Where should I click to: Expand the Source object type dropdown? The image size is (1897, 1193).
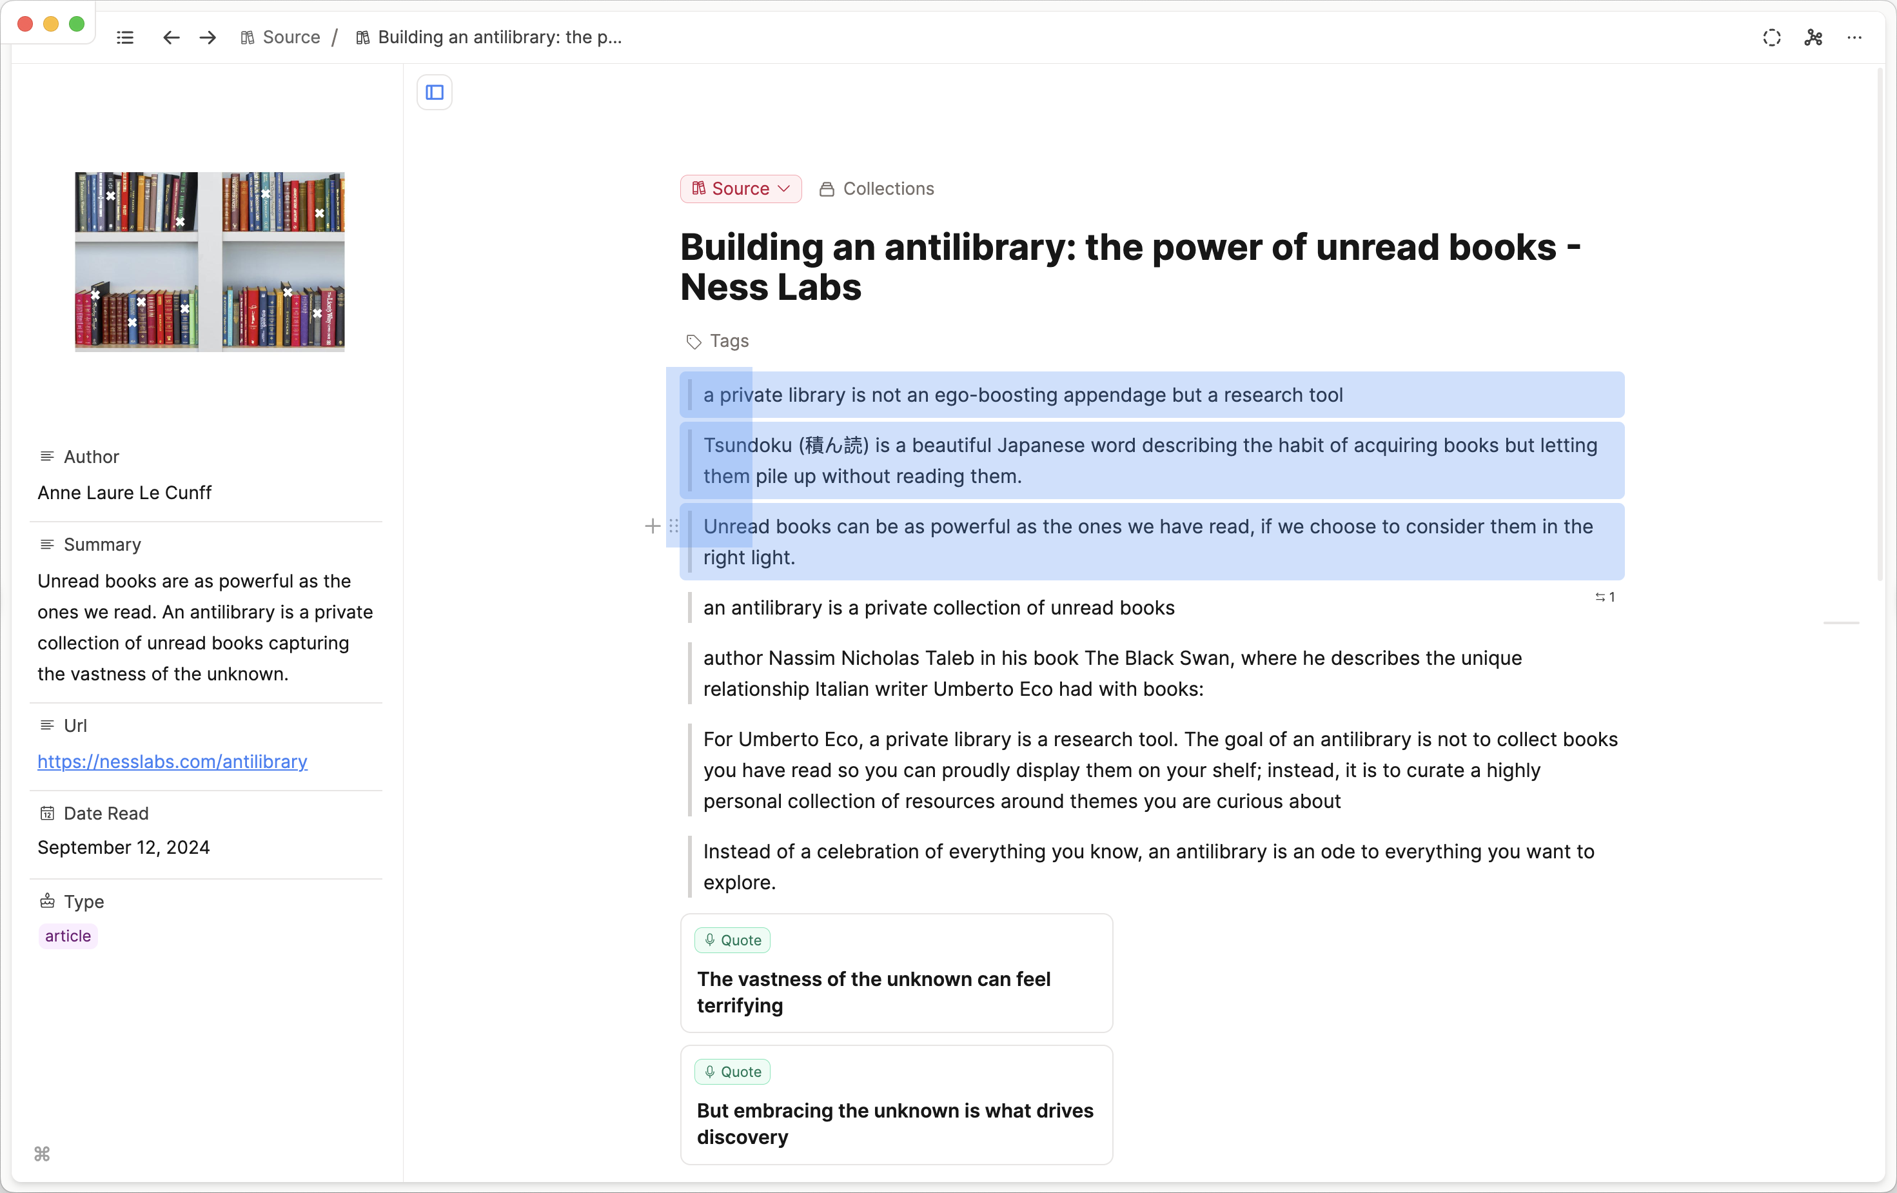coord(740,188)
